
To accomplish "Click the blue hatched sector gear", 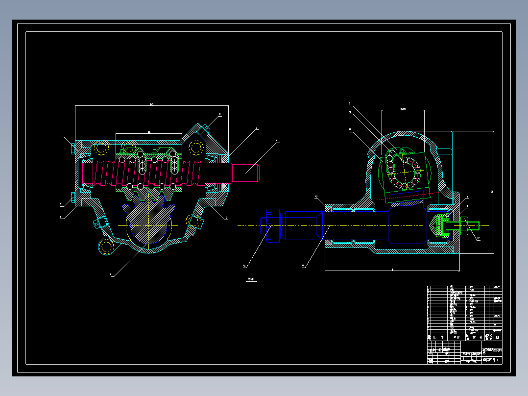I will click(x=148, y=218).
